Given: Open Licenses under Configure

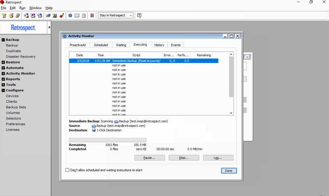Looking at the screenshot, I should coord(13,130).
